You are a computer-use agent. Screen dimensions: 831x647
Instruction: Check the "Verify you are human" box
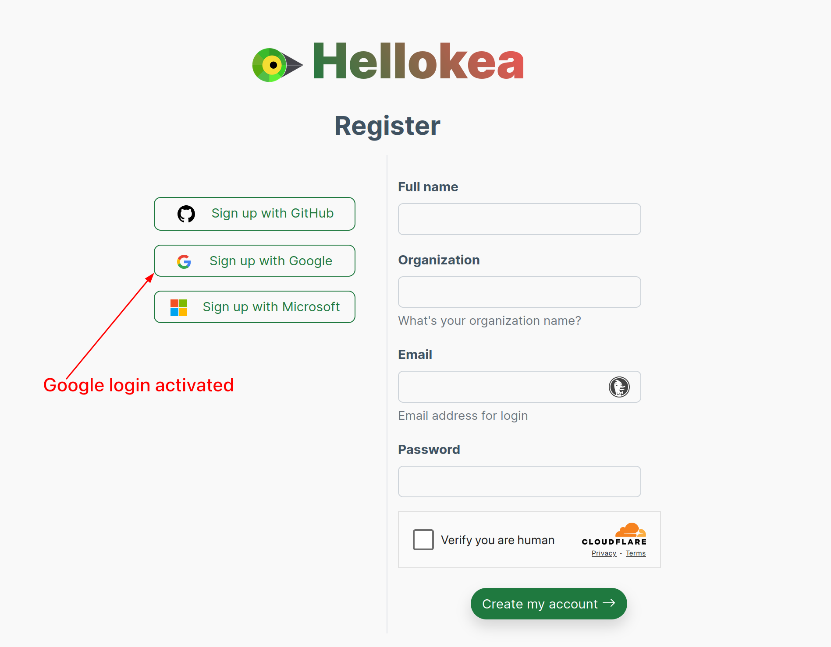click(x=423, y=540)
